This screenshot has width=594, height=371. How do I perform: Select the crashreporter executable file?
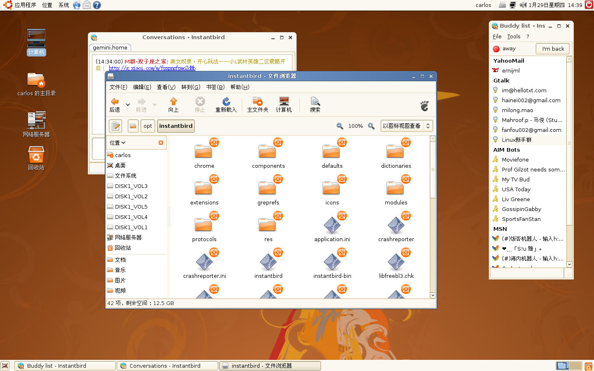point(396,227)
